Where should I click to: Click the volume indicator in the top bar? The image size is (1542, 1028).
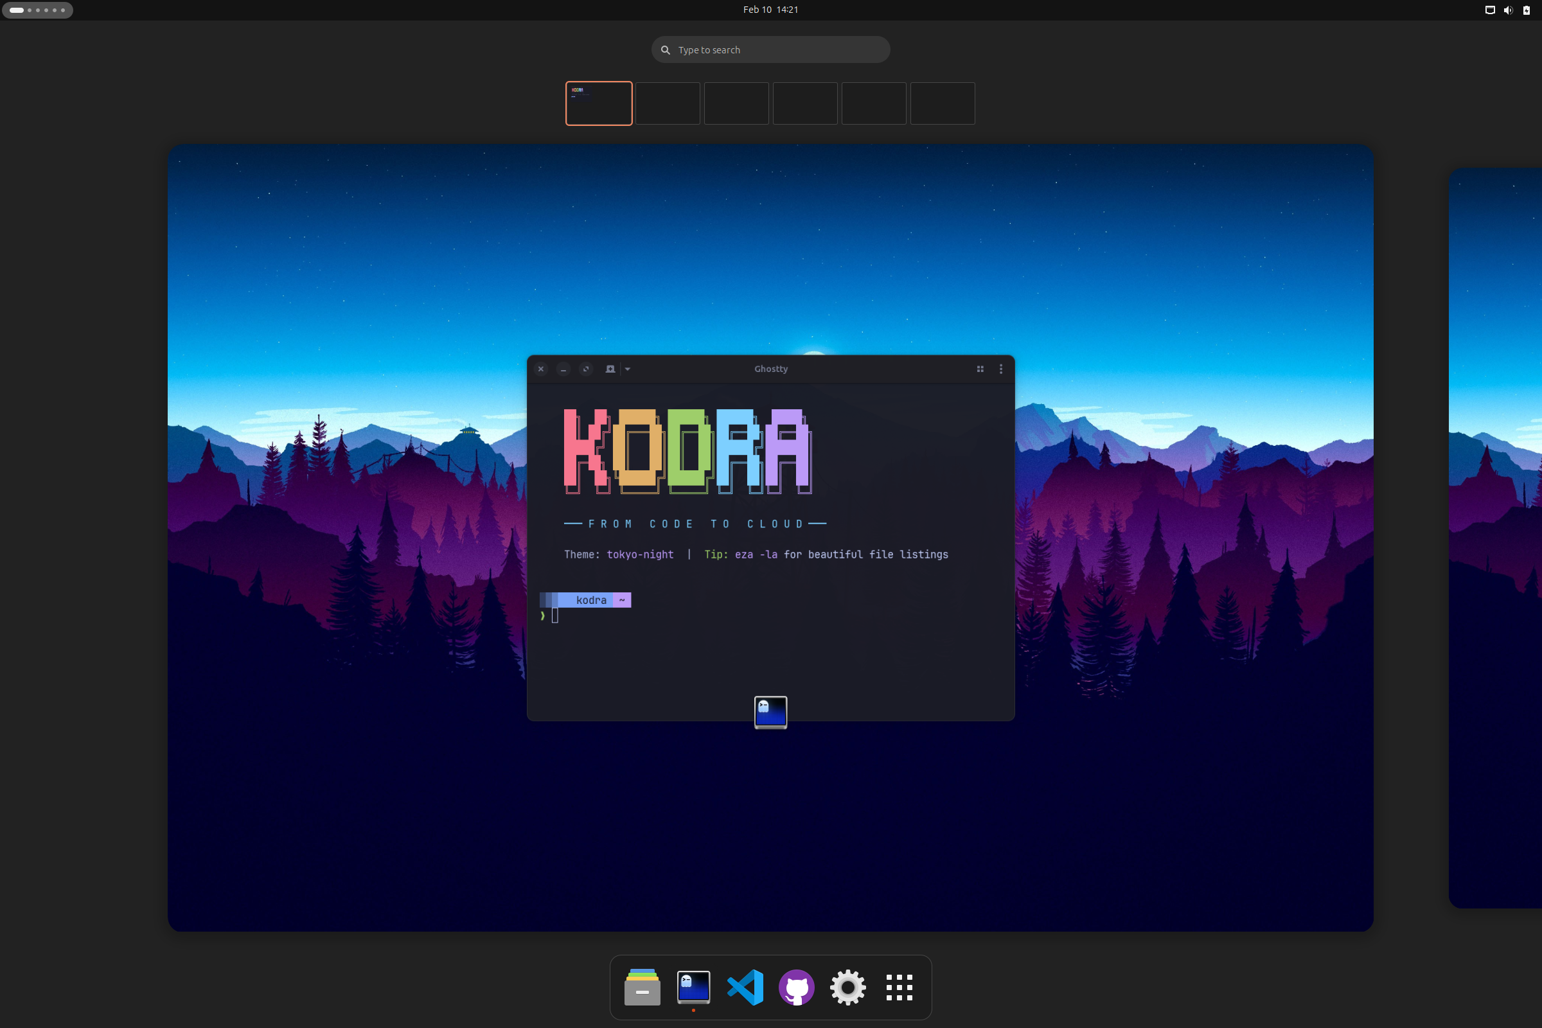pos(1508,10)
